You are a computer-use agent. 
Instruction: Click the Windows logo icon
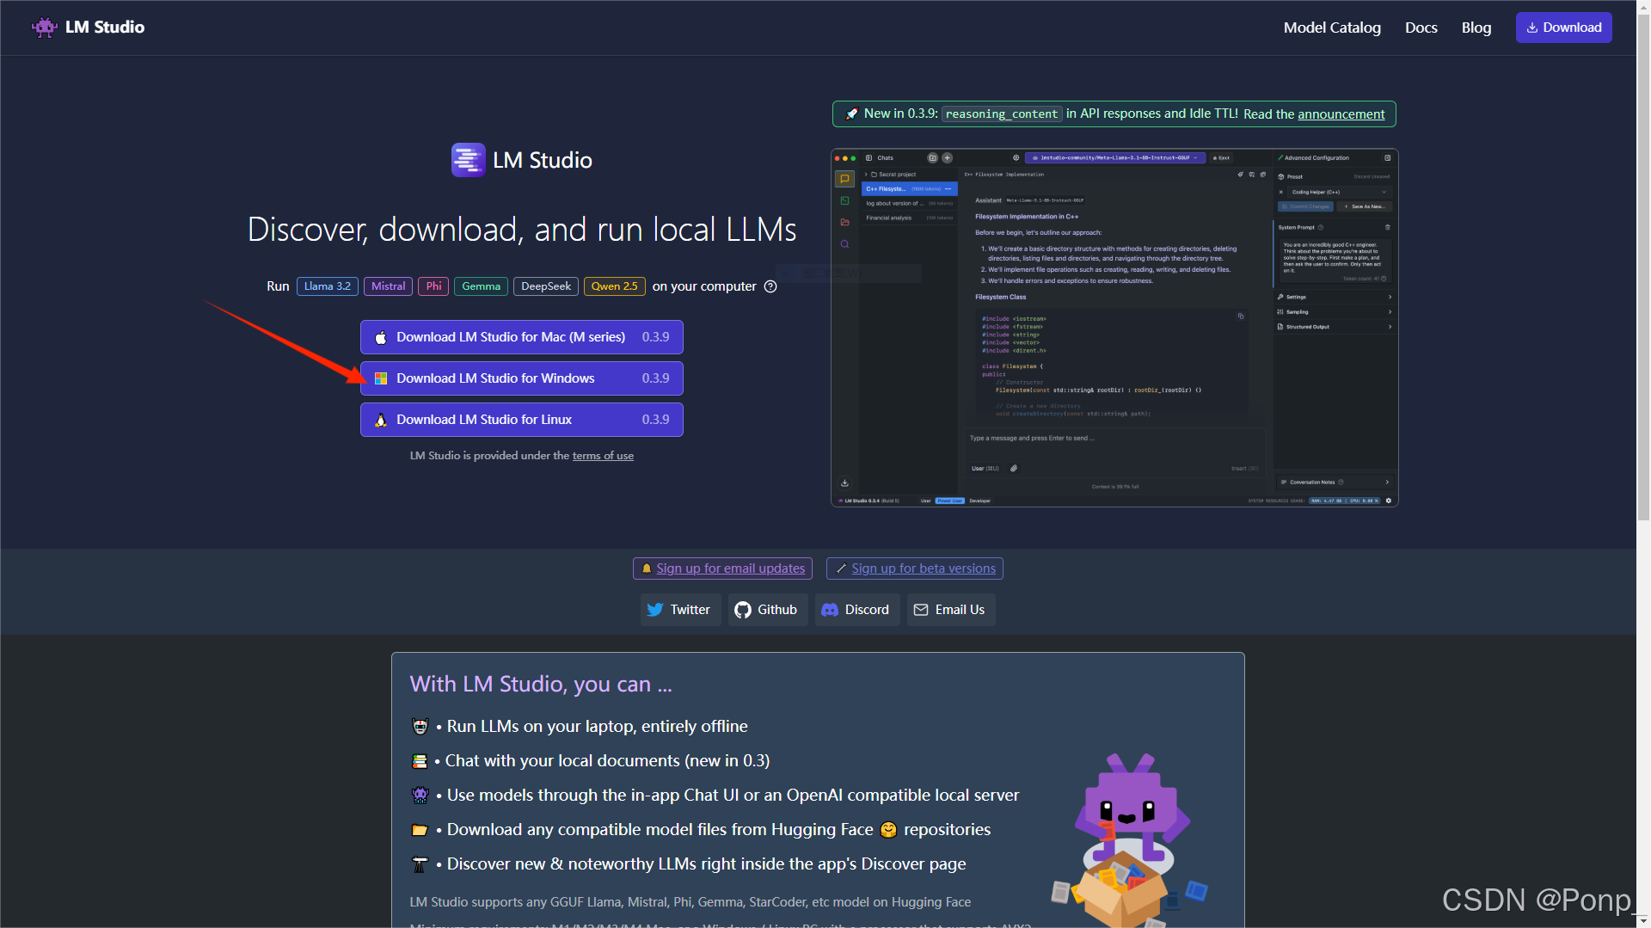381,378
